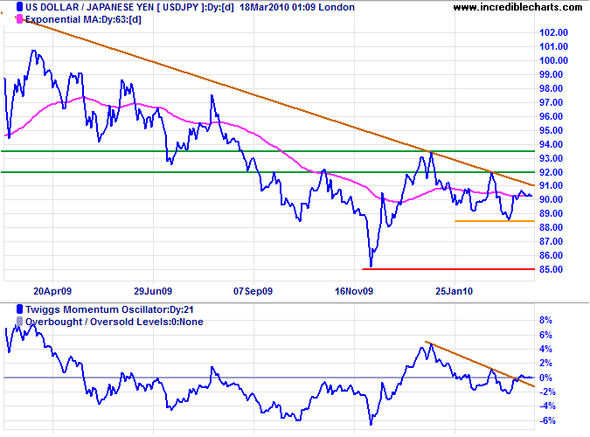Click the 4% oscillator axis label

point(545,349)
